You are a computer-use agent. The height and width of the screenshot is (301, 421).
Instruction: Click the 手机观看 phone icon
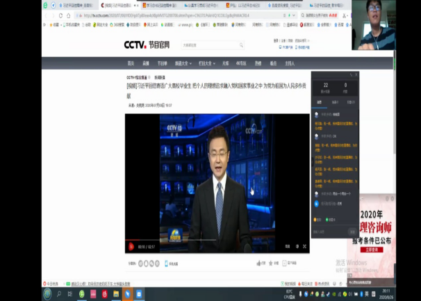(167, 263)
